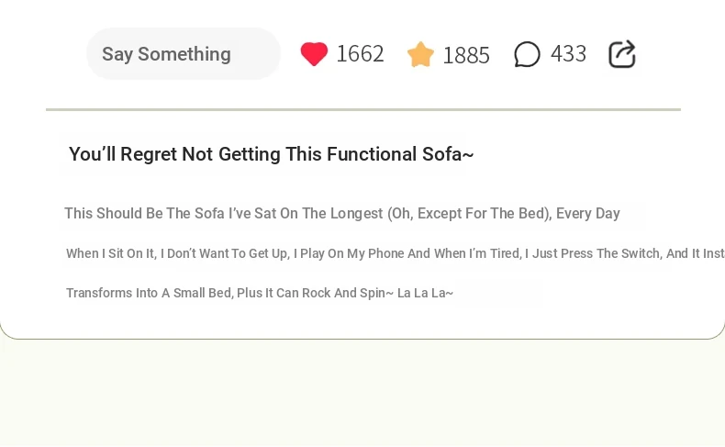Click into the Say Something comment field
This screenshot has width=725, height=447.
click(x=184, y=53)
